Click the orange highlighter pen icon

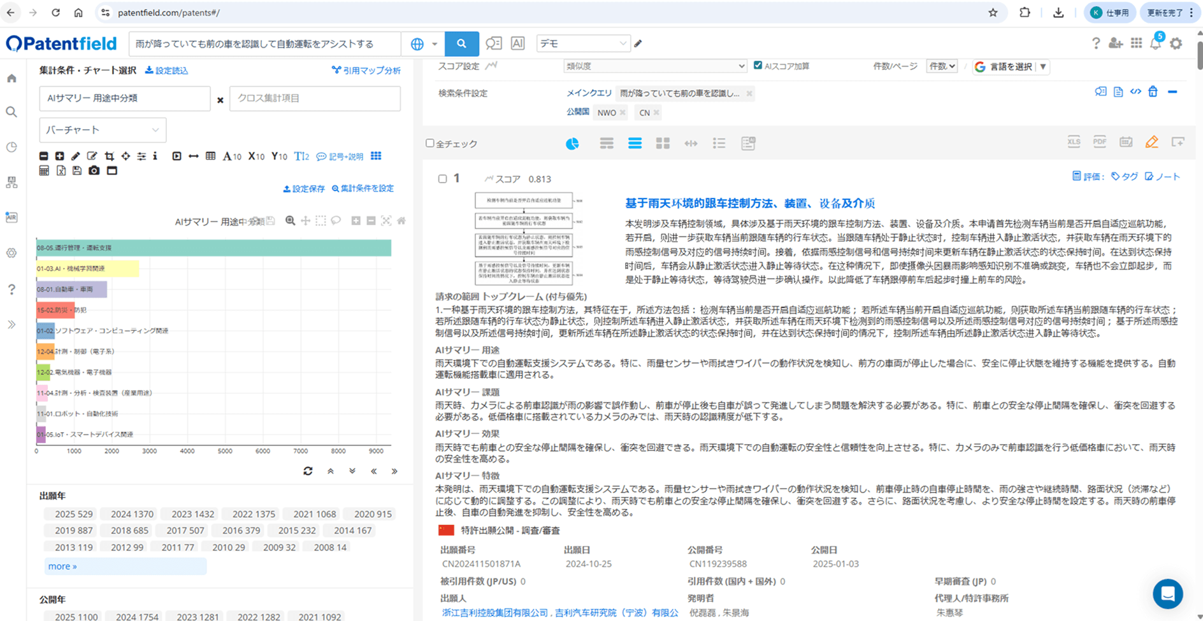pos(1151,143)
